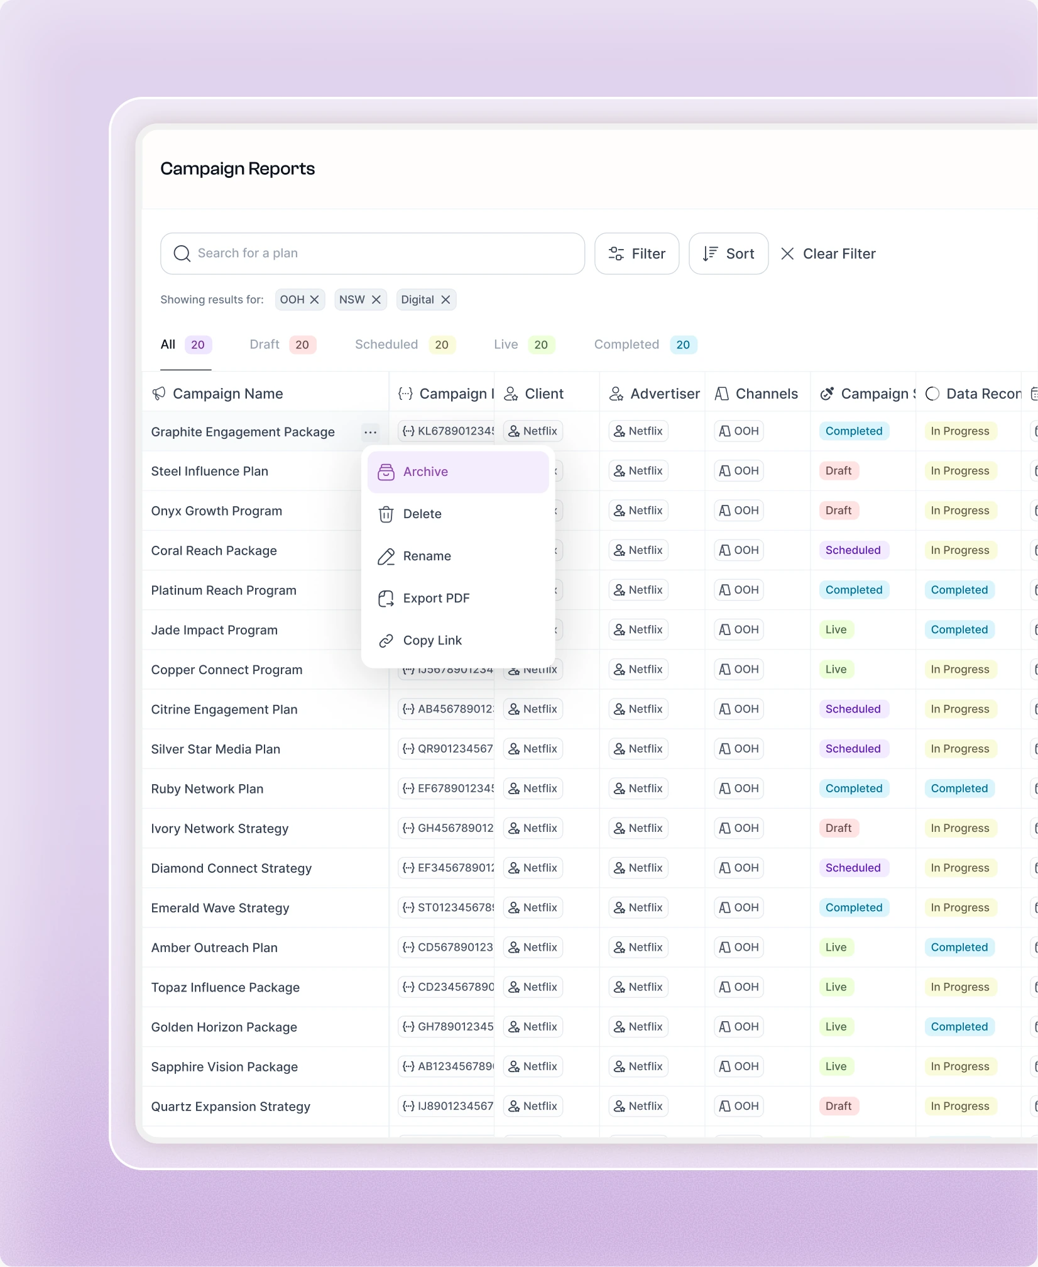Click the search magnifier icon
This screenshot has width=1038, height=1267.
[x=182, y=253]
